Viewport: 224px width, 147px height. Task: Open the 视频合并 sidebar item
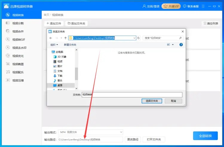22,31
